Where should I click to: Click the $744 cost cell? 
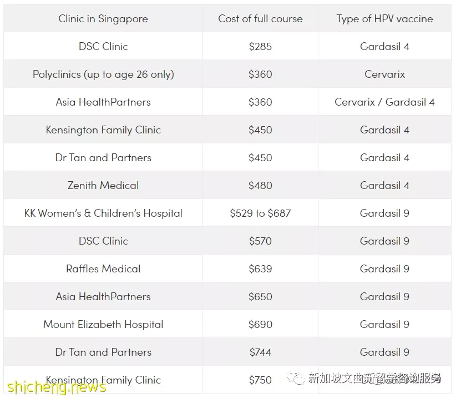260,352
